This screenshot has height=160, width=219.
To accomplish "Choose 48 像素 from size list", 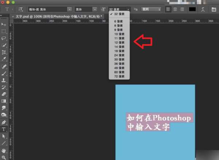I will point(119,68).
